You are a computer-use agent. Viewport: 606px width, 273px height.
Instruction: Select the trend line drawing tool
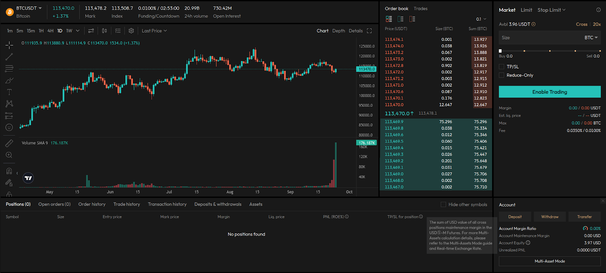[x=9, y=57]
